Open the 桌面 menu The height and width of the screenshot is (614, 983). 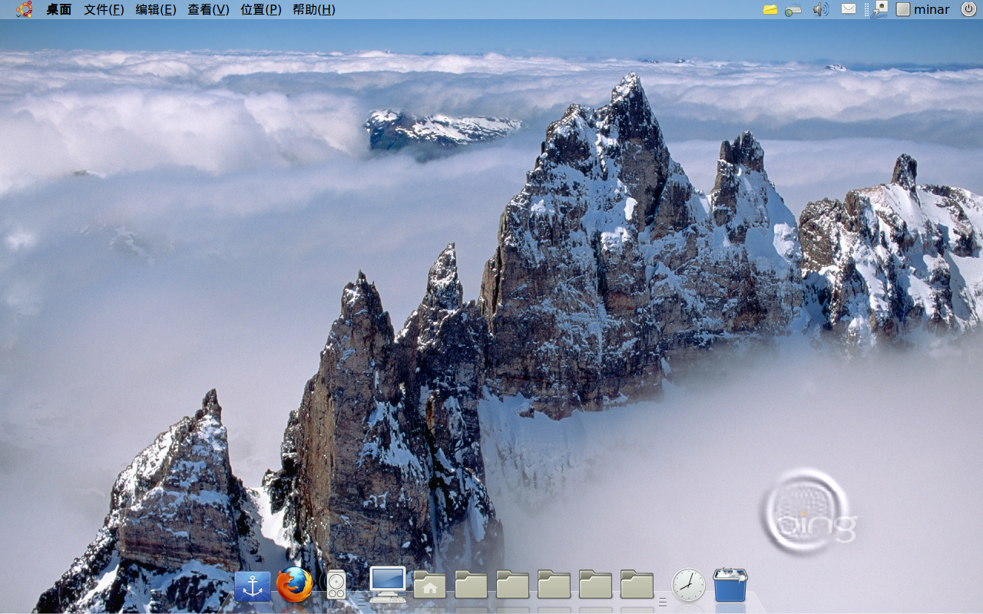click(x=58, y=10)
